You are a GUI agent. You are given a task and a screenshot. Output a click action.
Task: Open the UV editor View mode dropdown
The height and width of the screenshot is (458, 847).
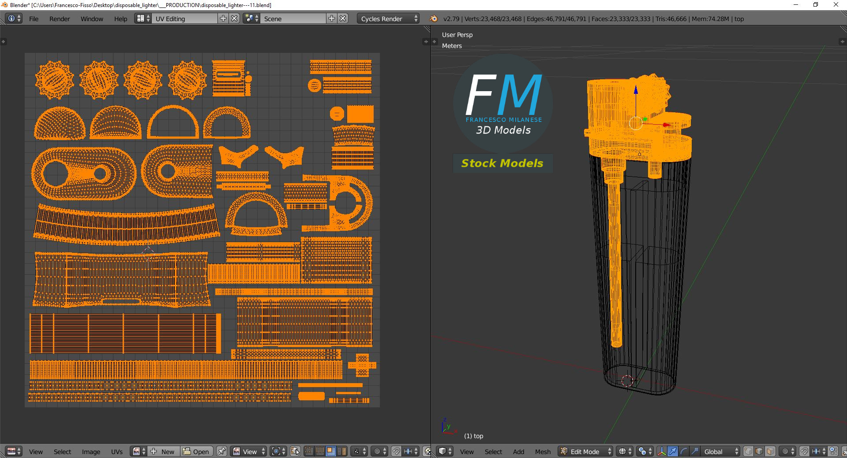248,451
